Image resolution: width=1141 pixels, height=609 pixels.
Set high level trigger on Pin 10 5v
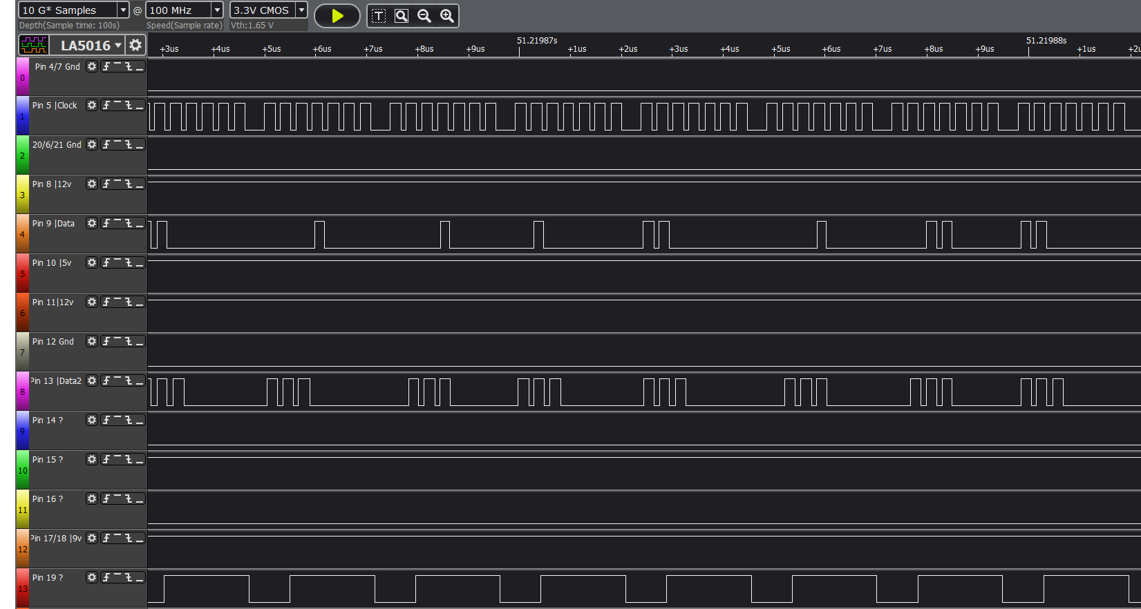coord(117,262)
